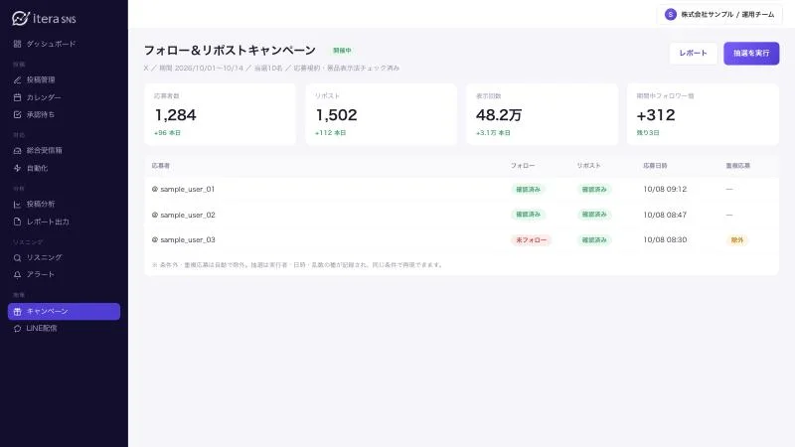This screenshot has width=795, height=447.
Task: Select the 1,502 repost value
Action: pyautogui.click(x=336, y=115)
